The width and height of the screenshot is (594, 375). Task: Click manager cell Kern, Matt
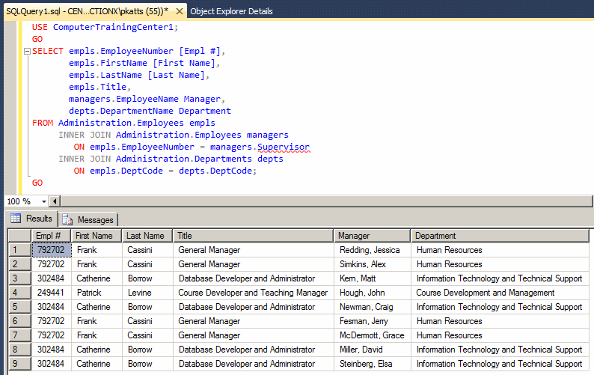[x=373, y=278]
